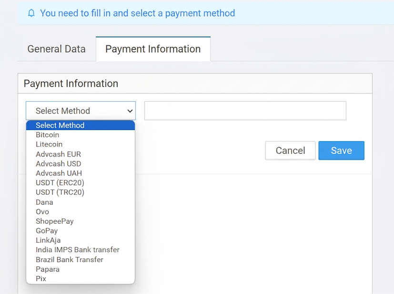Select ShopeePay option
This screenshot has height=294, width=394.
(x=81, y=221)
